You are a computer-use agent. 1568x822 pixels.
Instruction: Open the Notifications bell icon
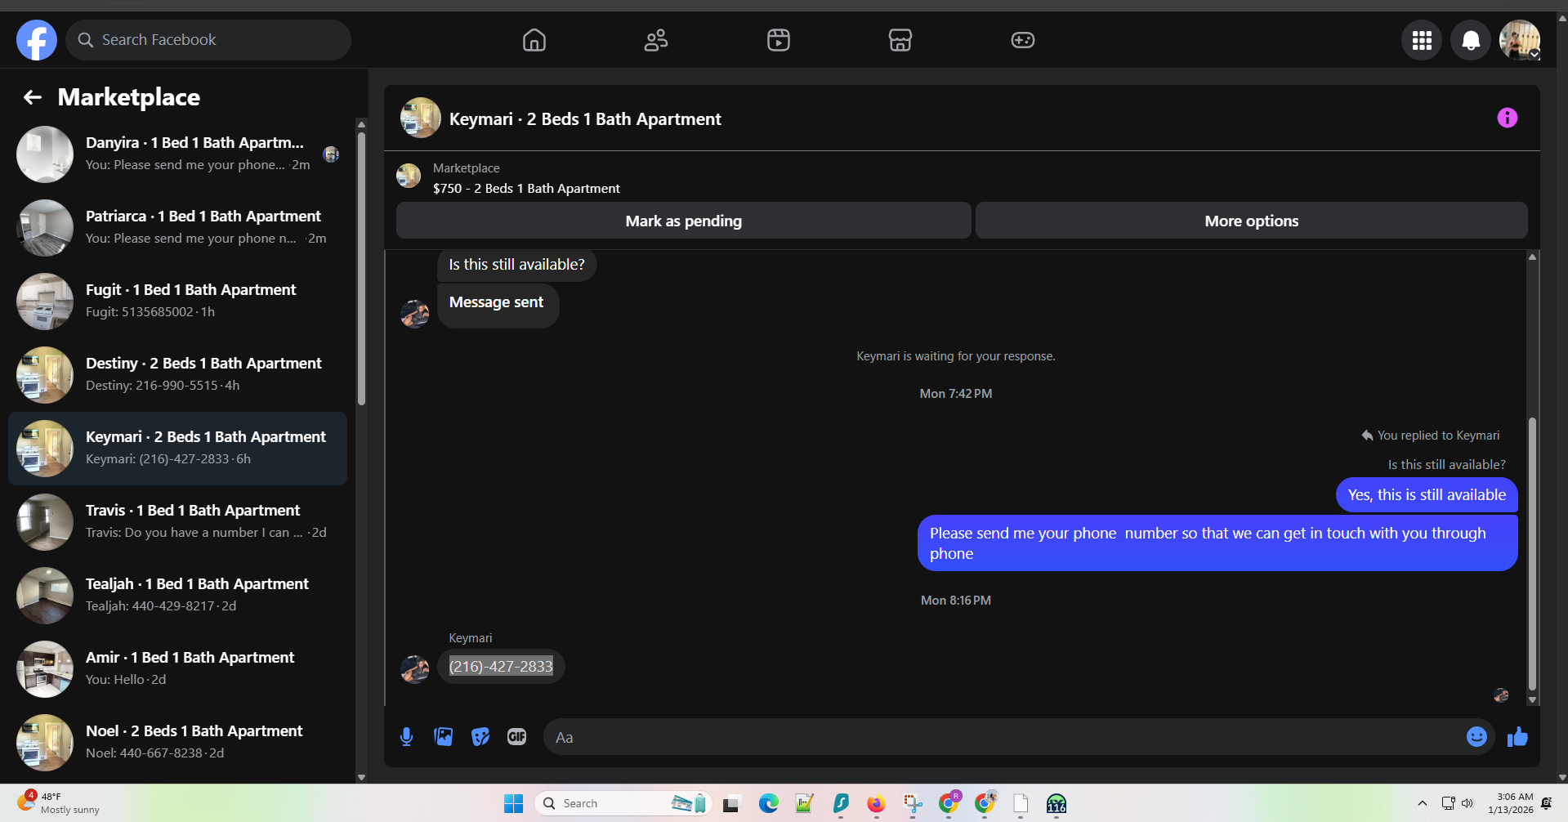1471,40
